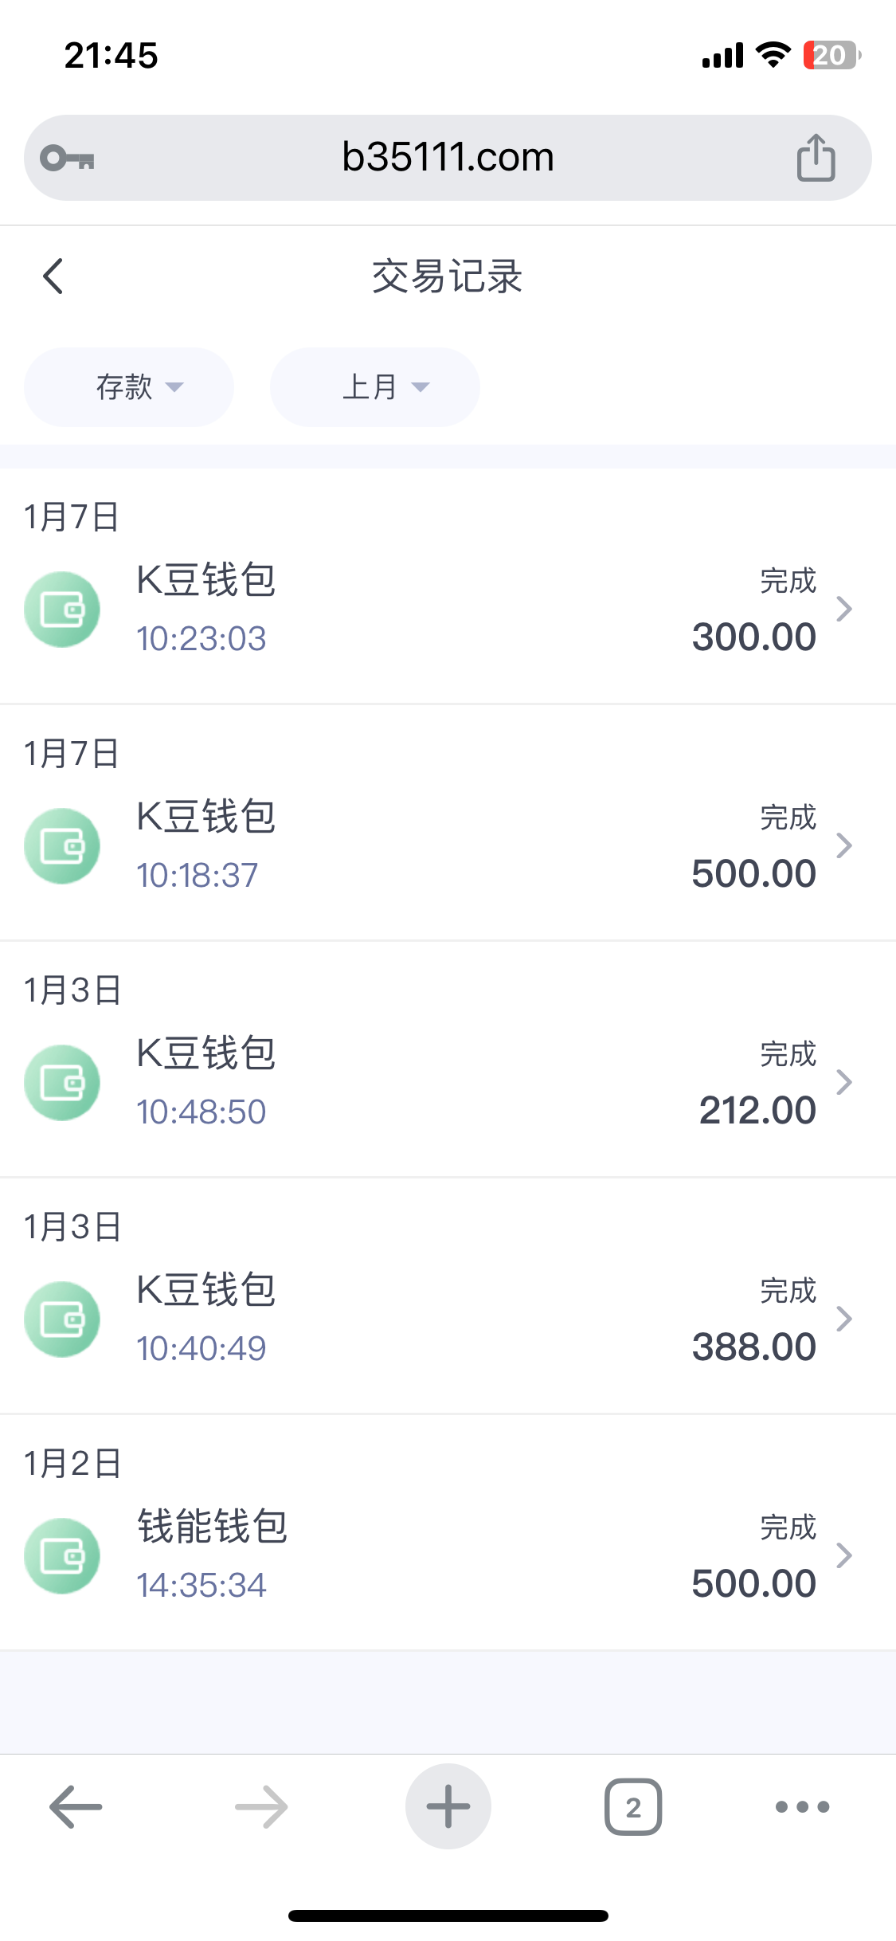Tap the 500.00 amount at 10:18:37
Screen dimensions: 896x1941
click(753, 874)
